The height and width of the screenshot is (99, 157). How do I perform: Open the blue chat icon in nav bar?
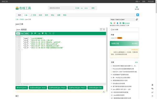(138, 15)
